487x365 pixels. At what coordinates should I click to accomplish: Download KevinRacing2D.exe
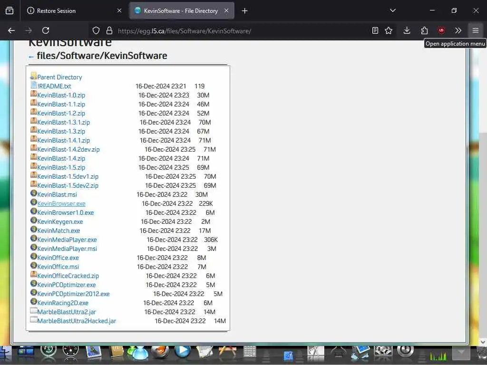pyautogui.click(x=63, y=303)
